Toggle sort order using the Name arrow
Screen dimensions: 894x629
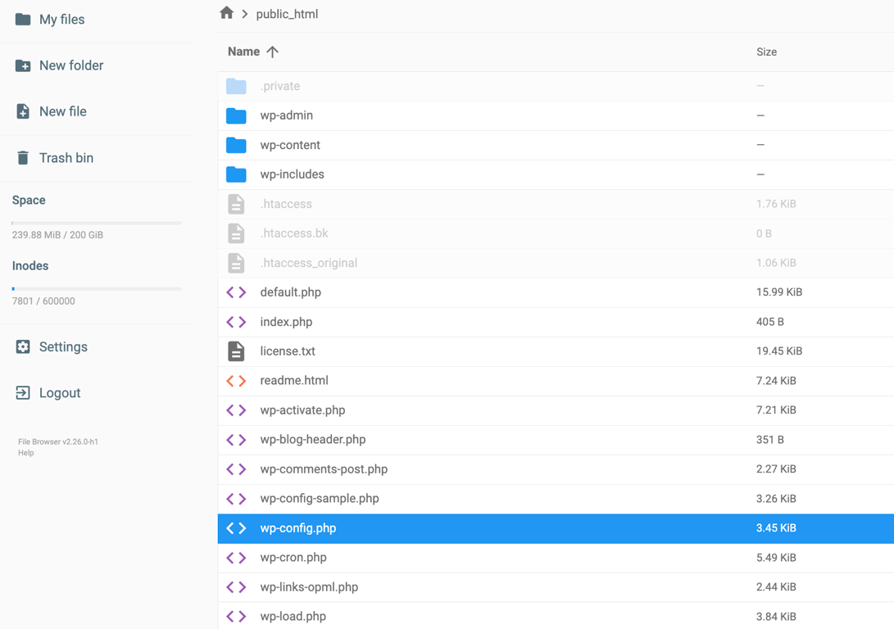pyautogui.click(x=273, y=51)
